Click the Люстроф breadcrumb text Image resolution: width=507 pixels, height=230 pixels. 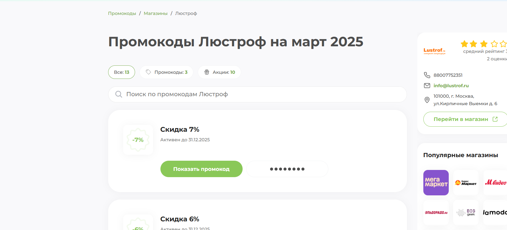(x=186, y=13)
